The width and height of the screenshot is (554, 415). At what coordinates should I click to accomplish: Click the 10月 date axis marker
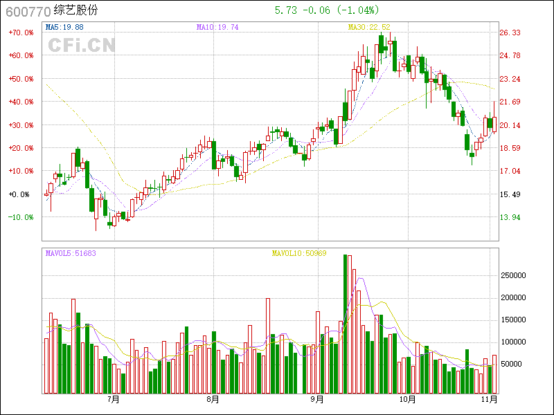click(408, 399)
